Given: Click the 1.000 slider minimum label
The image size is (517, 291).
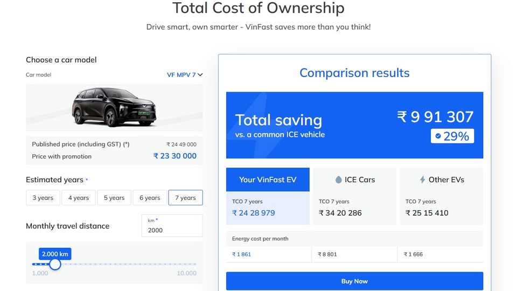Looking at the screenshot, I should click(40, 273).
